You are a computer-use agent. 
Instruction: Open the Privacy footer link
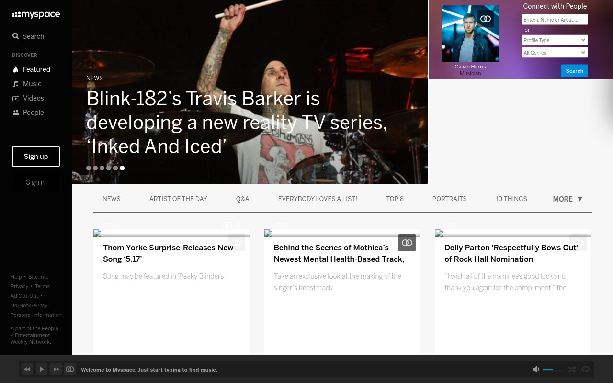click(20, 286)
